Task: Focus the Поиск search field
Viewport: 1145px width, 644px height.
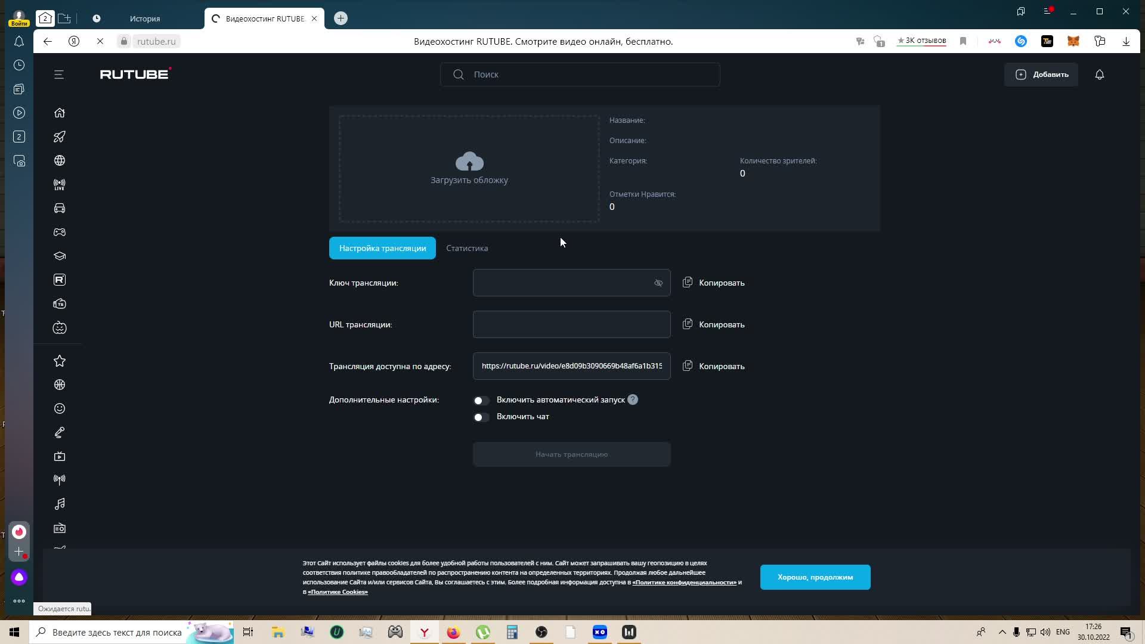Action: (580, 75)
